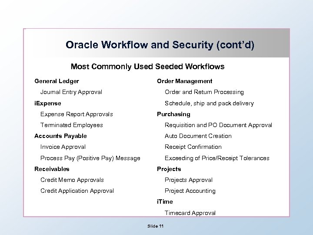Click the 'Receivables' heading

(x=52, y=169)
